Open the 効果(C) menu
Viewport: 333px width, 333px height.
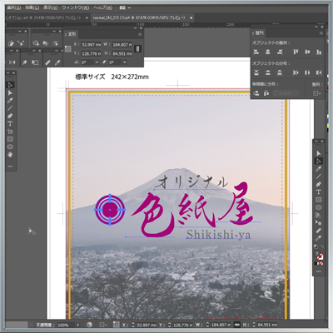32,7
